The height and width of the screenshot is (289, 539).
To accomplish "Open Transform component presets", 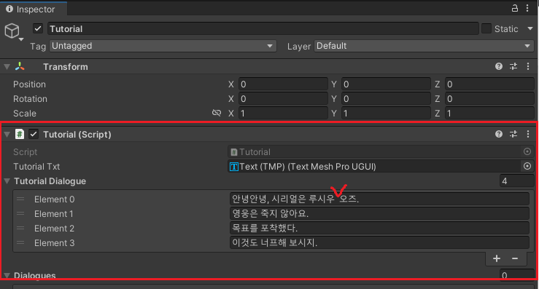I will coord(513,66).
